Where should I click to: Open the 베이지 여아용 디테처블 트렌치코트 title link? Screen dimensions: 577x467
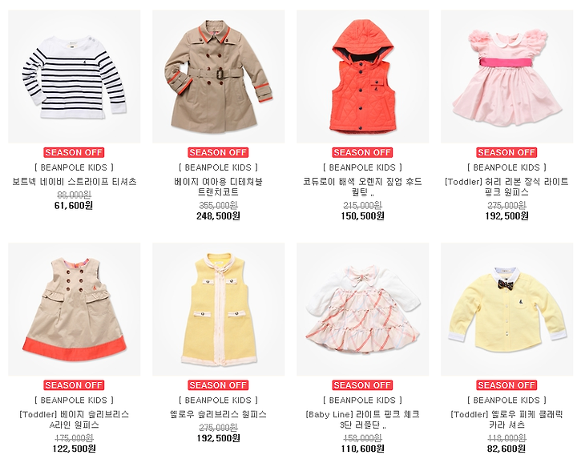[x=218, y=187]
